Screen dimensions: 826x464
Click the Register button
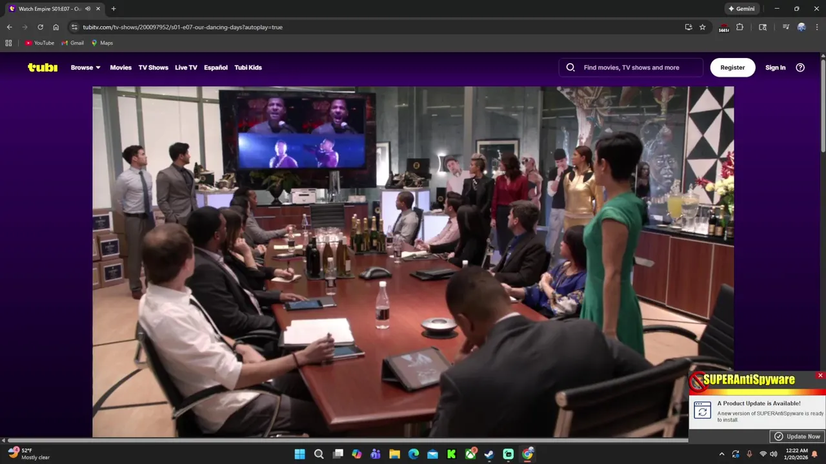pos(732,68)
